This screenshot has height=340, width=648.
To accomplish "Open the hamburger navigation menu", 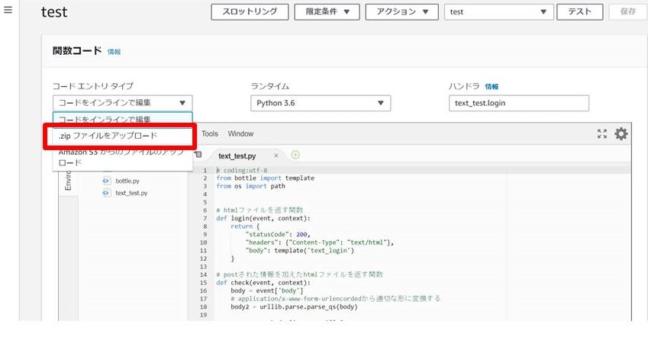I will 8,10.
